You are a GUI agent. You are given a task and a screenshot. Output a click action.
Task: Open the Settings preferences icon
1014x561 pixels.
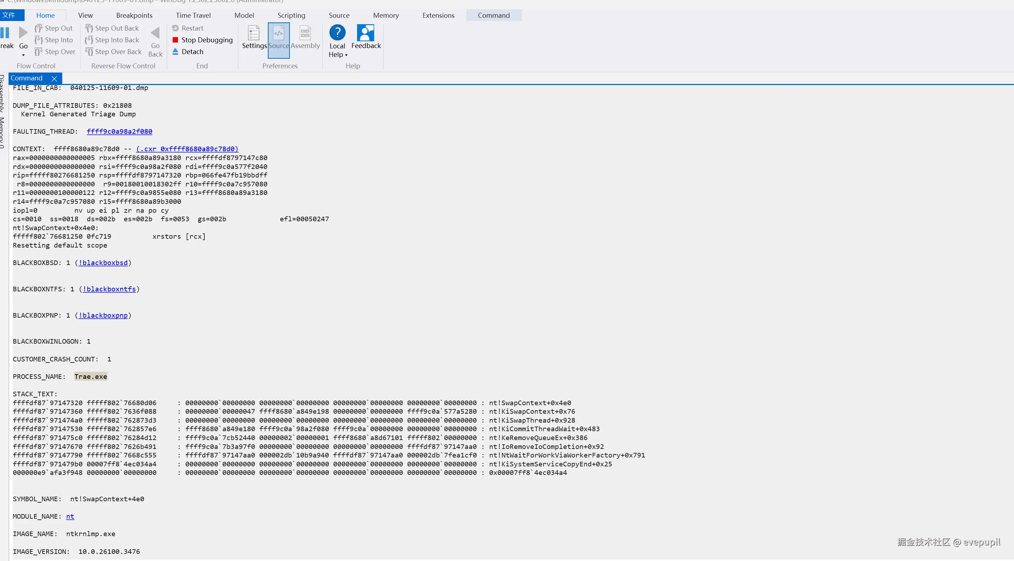254,33
